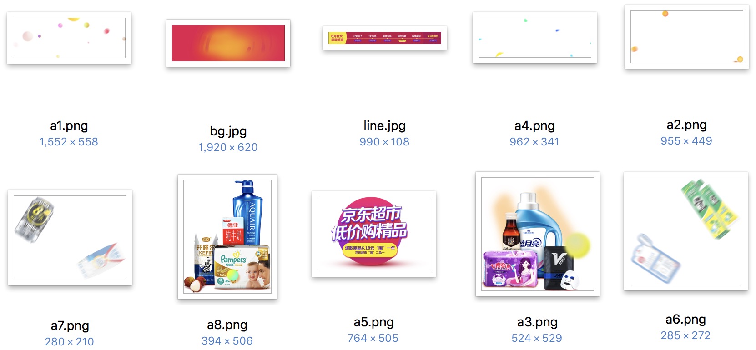Select the line.jpg banner thumbnail
This screenshot has height=350, width=756.
tap(385, 38)
